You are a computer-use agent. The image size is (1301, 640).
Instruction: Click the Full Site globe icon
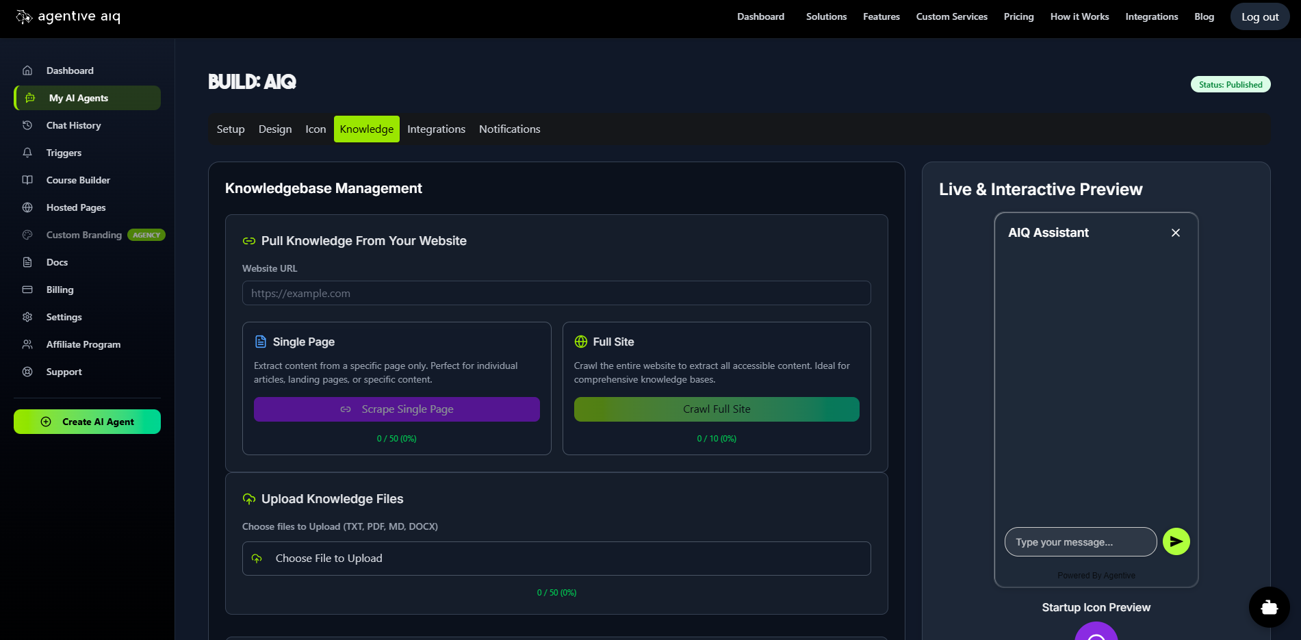click(581, 342)
